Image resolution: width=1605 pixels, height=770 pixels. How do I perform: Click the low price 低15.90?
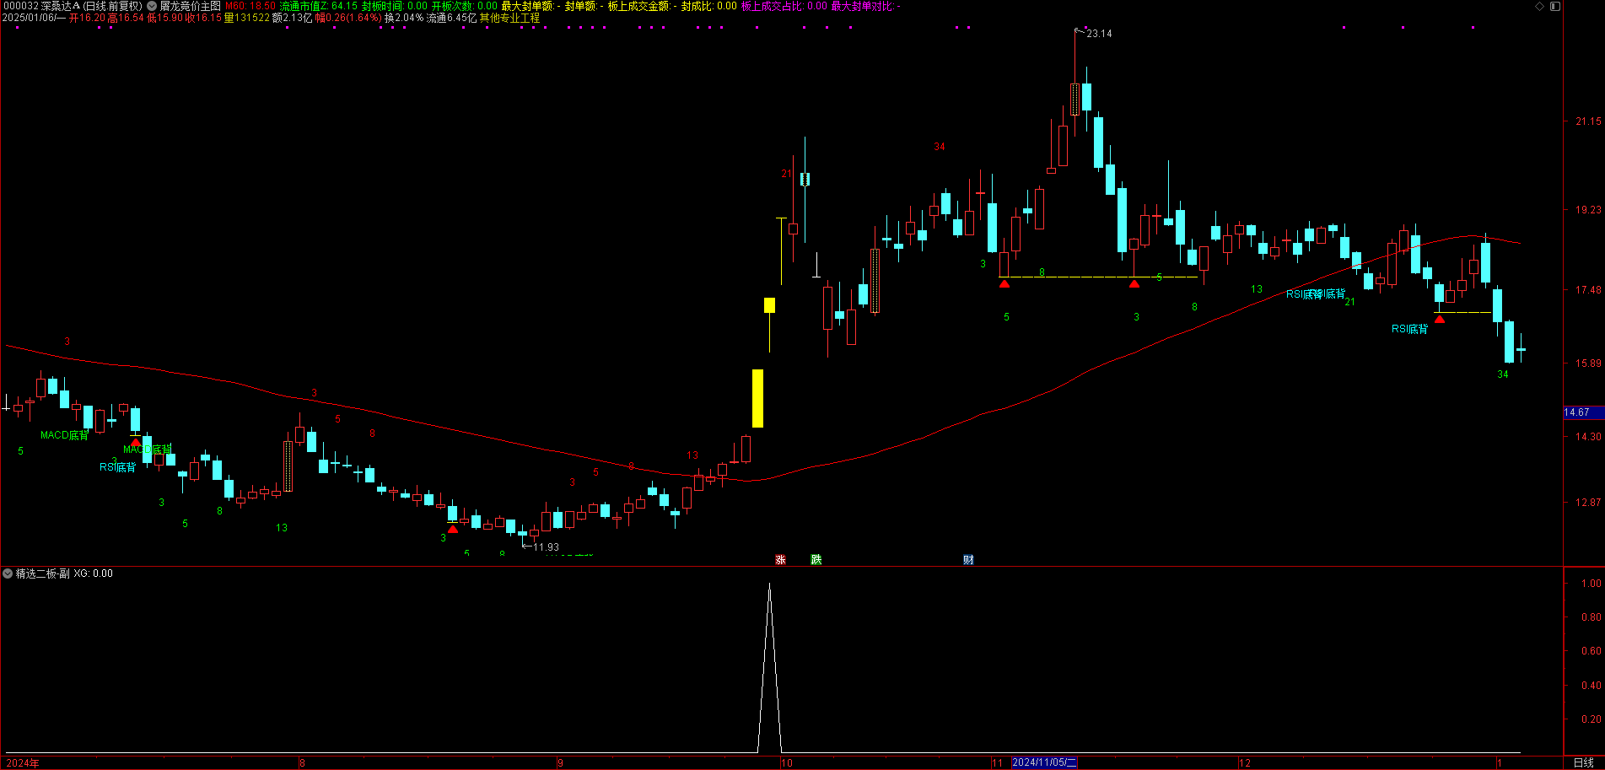coord(164,18)
